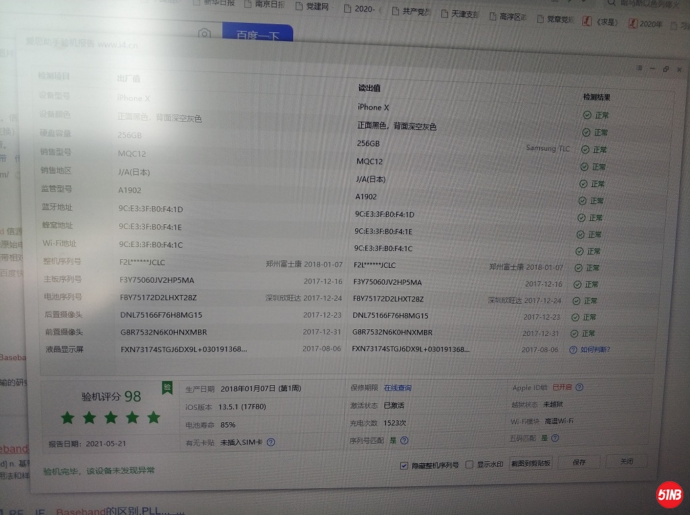
Task: Click the 如何判断? link
Action: (x=595, y=350)
